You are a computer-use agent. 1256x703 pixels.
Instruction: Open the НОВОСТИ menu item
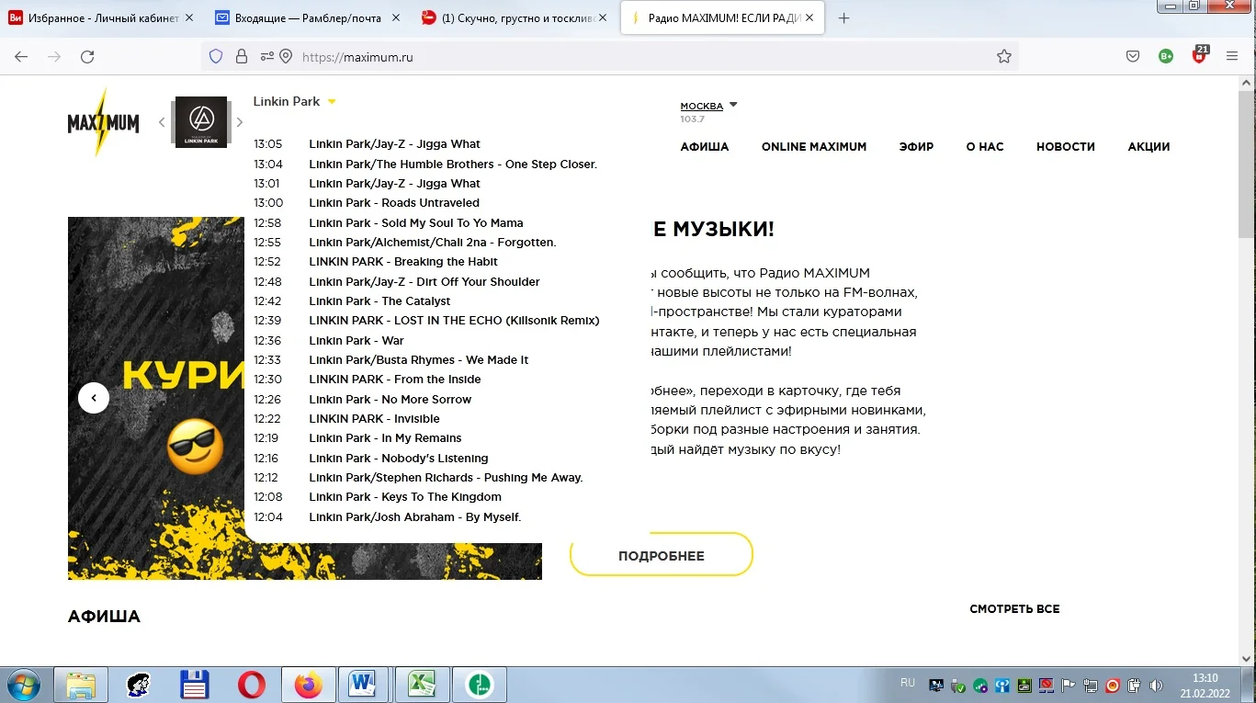click(1066, 147)
